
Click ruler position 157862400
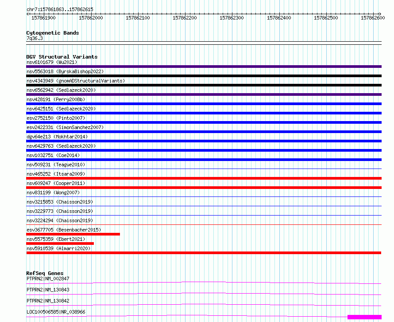(279, 18)
